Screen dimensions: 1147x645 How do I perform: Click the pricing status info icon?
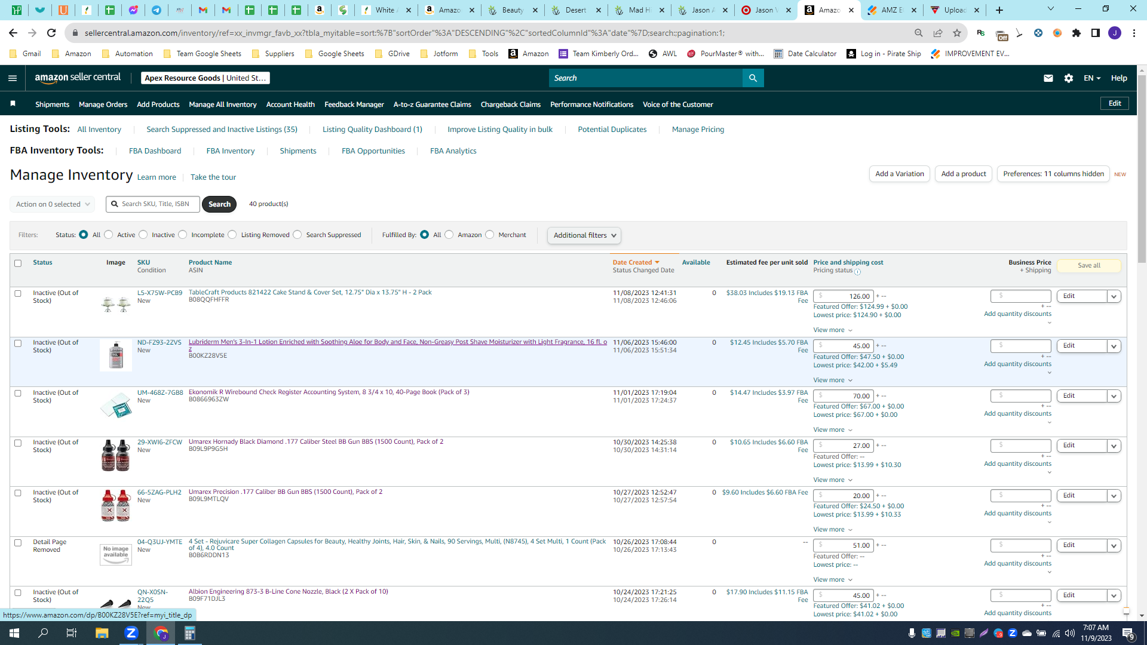click(858, 272)
